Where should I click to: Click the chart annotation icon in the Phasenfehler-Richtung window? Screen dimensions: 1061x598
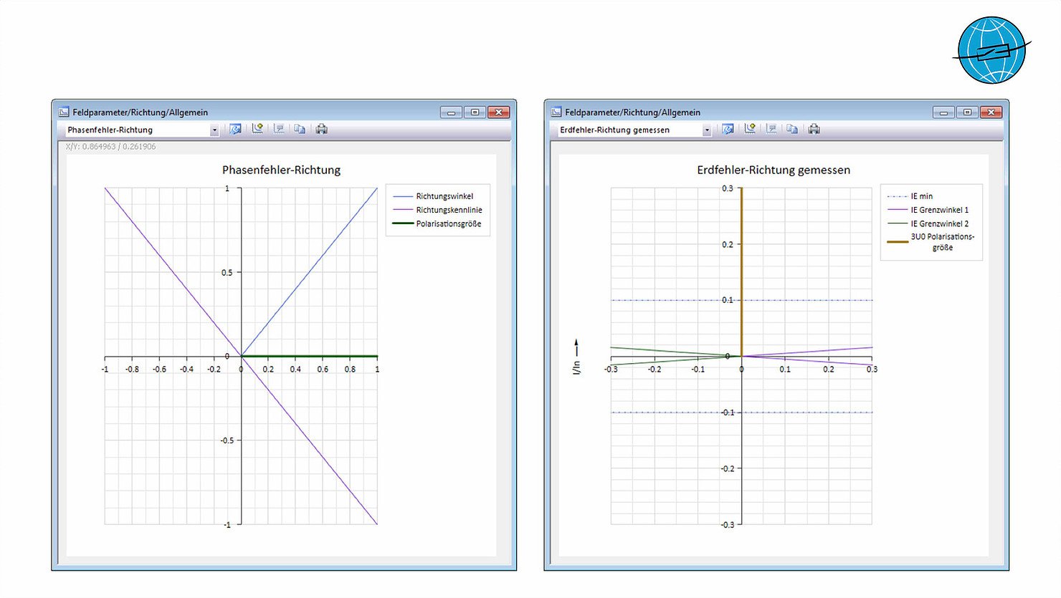click(x=279, y=129)
